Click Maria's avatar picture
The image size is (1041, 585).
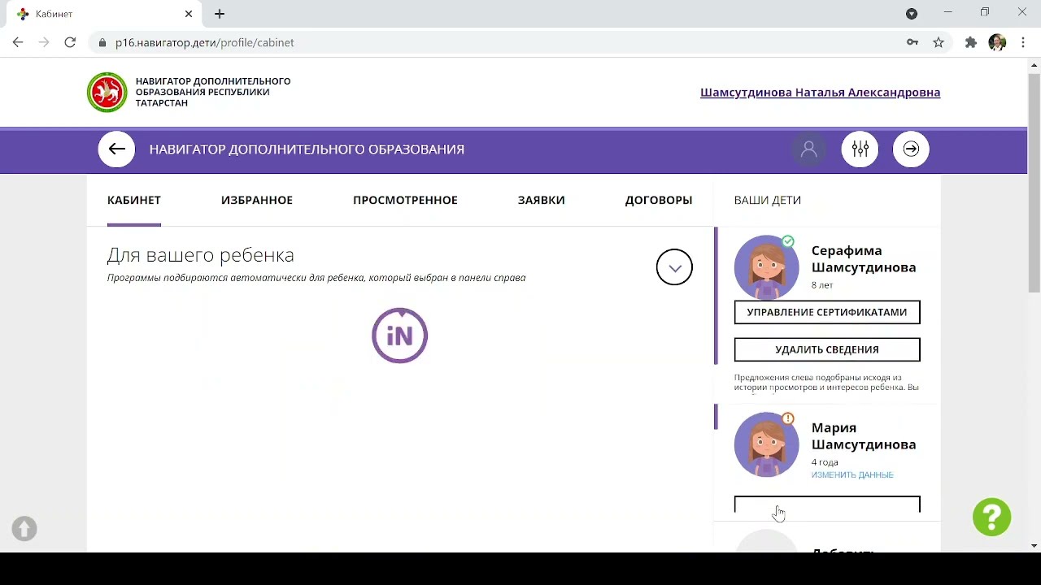(x=766, y=444)
